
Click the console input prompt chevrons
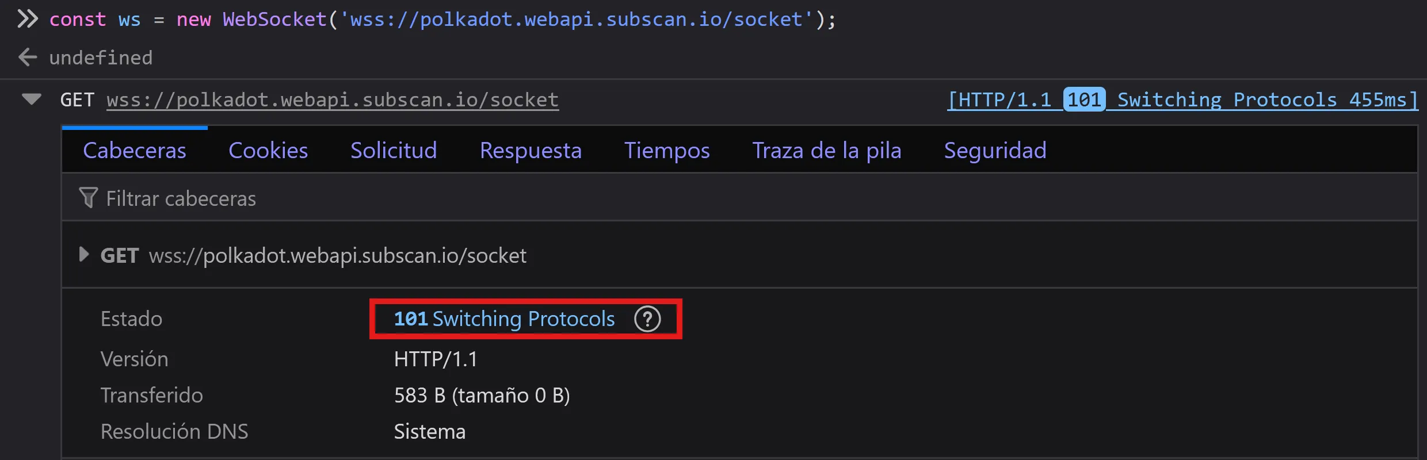tap(27, 19)
